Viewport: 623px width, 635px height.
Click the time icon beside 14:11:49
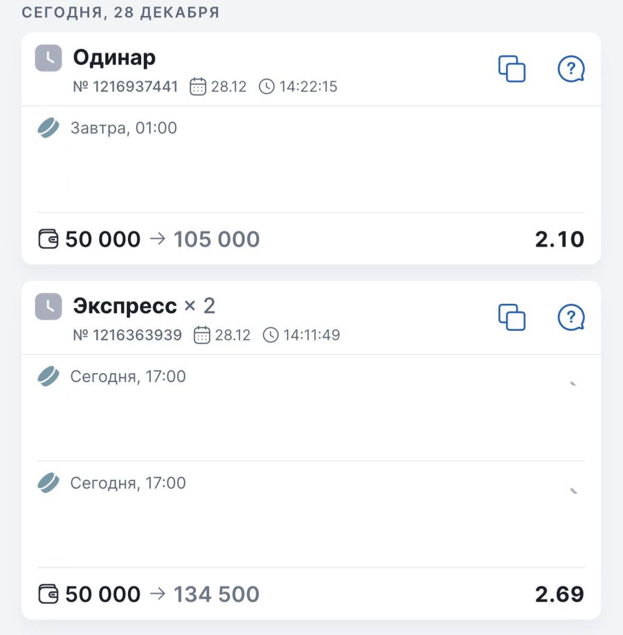[x=271, y=335]
